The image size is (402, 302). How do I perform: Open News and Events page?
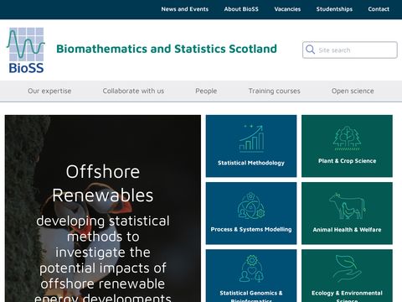(185, 9)
